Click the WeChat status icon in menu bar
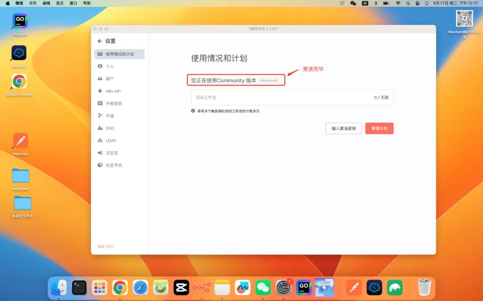The image size is (483, 301). coord(353,3)
